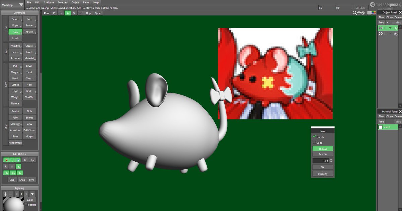Open the Edit menu
Image resolution: width=402 pixels, height=211 pixels.
pos(37,2)
